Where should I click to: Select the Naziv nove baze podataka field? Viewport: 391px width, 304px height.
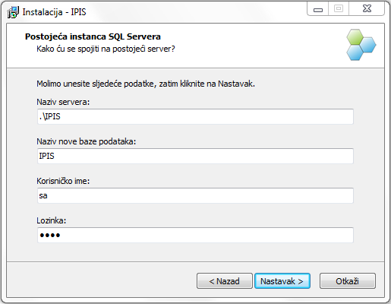tap(195, 156)
